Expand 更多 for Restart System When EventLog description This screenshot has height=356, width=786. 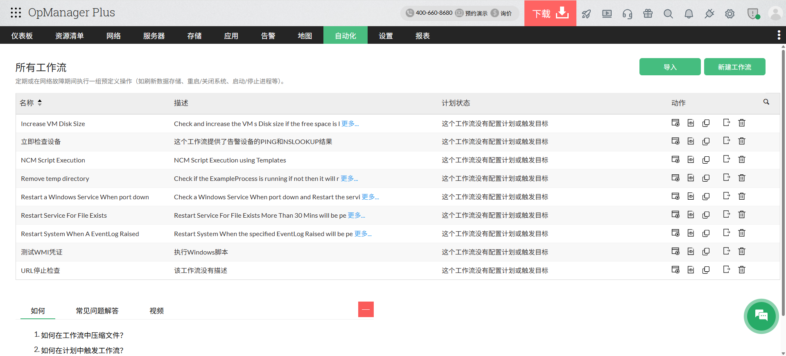363,234
